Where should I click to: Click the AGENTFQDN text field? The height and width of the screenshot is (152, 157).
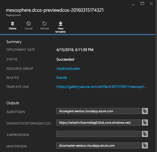pos(98,111)
